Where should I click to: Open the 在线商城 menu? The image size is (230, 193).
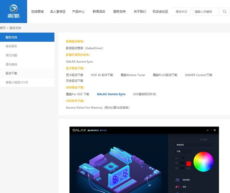click(37, 12)
